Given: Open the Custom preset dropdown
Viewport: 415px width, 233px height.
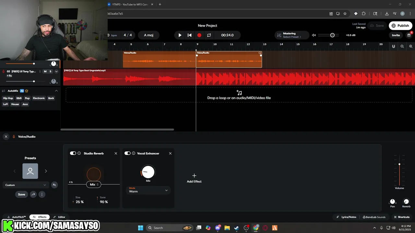Looking at the screenshot, I should (26, 185).
